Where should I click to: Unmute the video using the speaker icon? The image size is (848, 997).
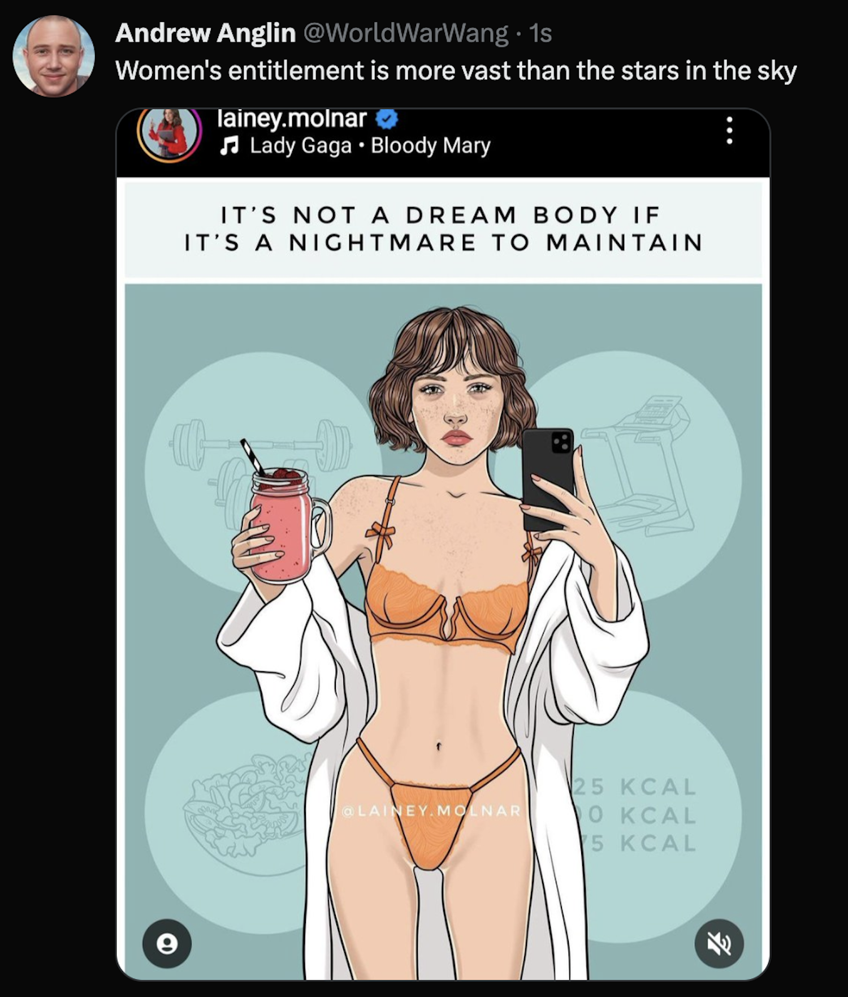(x=719, y=943)
